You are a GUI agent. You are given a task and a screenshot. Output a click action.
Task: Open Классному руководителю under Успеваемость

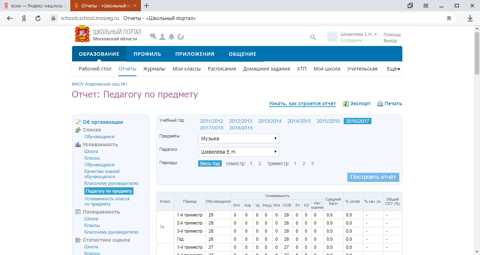click(111, 183)
